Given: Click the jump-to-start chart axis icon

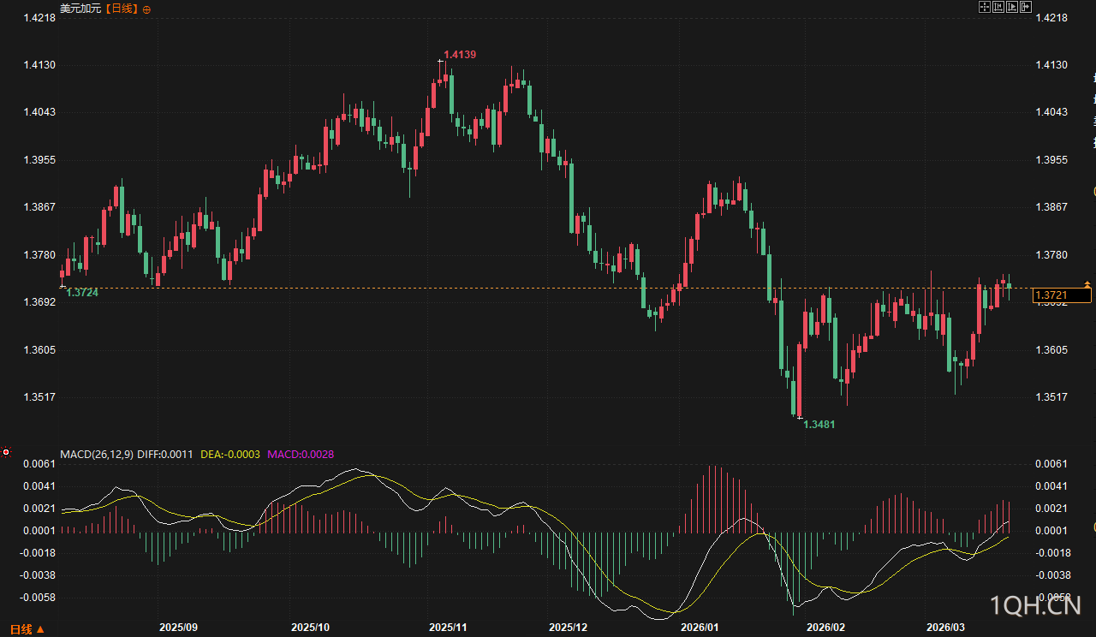Looking at the screenshot, I should [998, 7].
